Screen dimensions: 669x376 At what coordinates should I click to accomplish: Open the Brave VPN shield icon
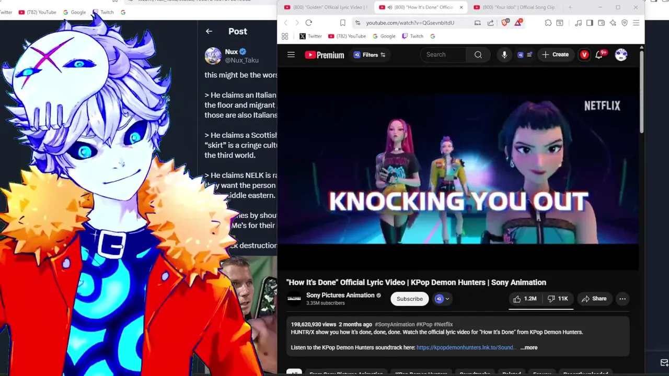coord(624,23)
